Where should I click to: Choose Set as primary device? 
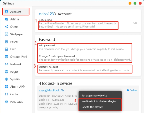[x=94, y=95]
